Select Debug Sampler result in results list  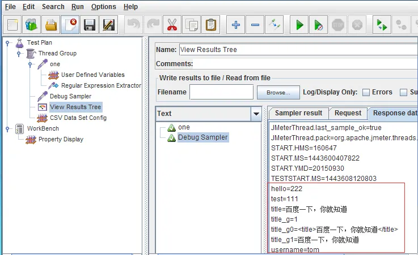(x=203, y=137)
